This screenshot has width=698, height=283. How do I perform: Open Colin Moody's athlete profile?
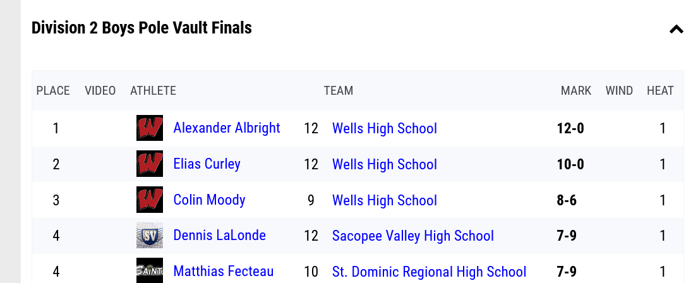pos(209,200)
